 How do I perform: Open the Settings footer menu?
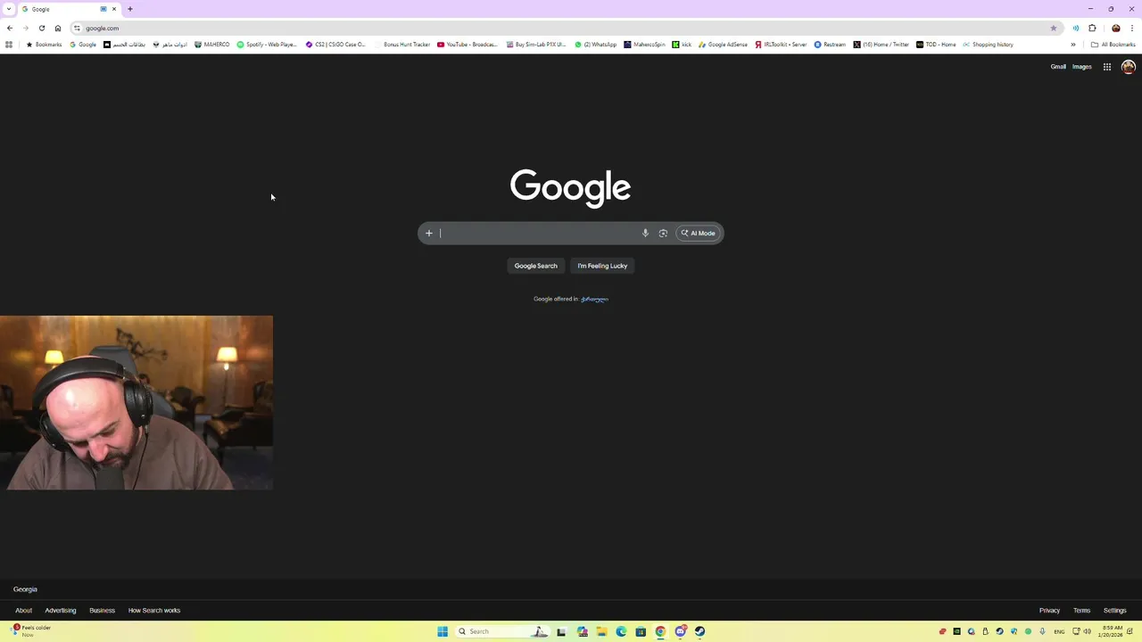tap(1114, 611)
